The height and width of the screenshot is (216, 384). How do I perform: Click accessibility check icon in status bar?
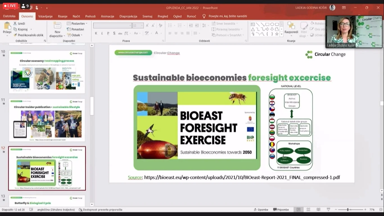click(81, 210)
